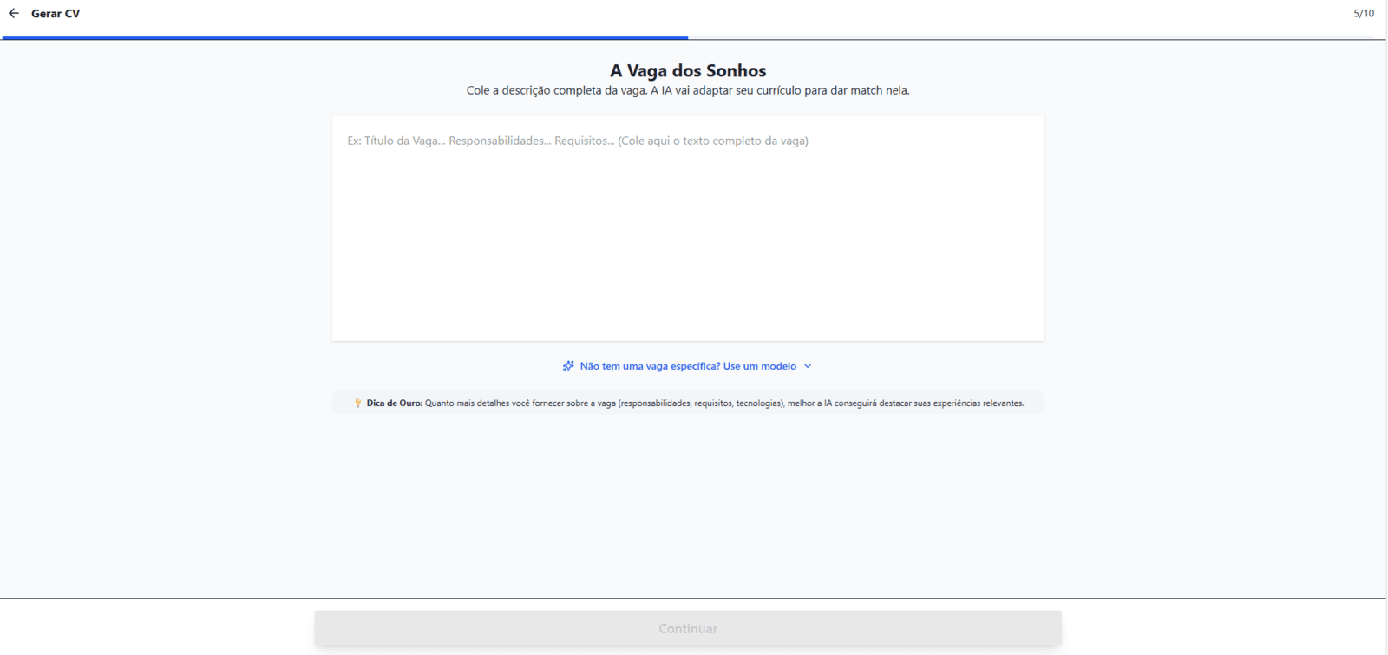Image resolution: width=1388 pixels, height=655 pixels.
Task: Click the blank page area below the tip banner
Action: click(x=688, y=503)
